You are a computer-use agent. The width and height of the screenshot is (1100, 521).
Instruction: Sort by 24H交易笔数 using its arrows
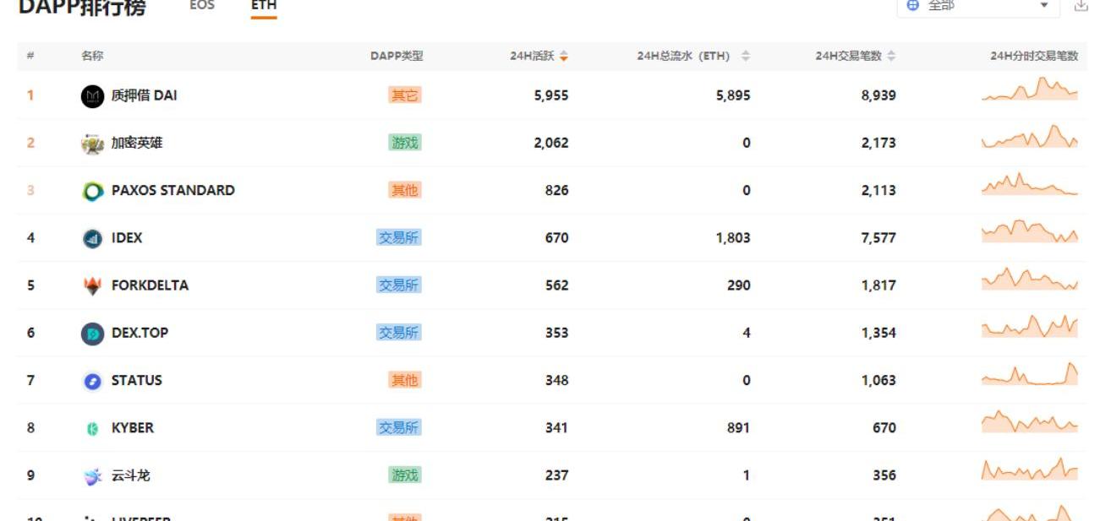(891, 57)
